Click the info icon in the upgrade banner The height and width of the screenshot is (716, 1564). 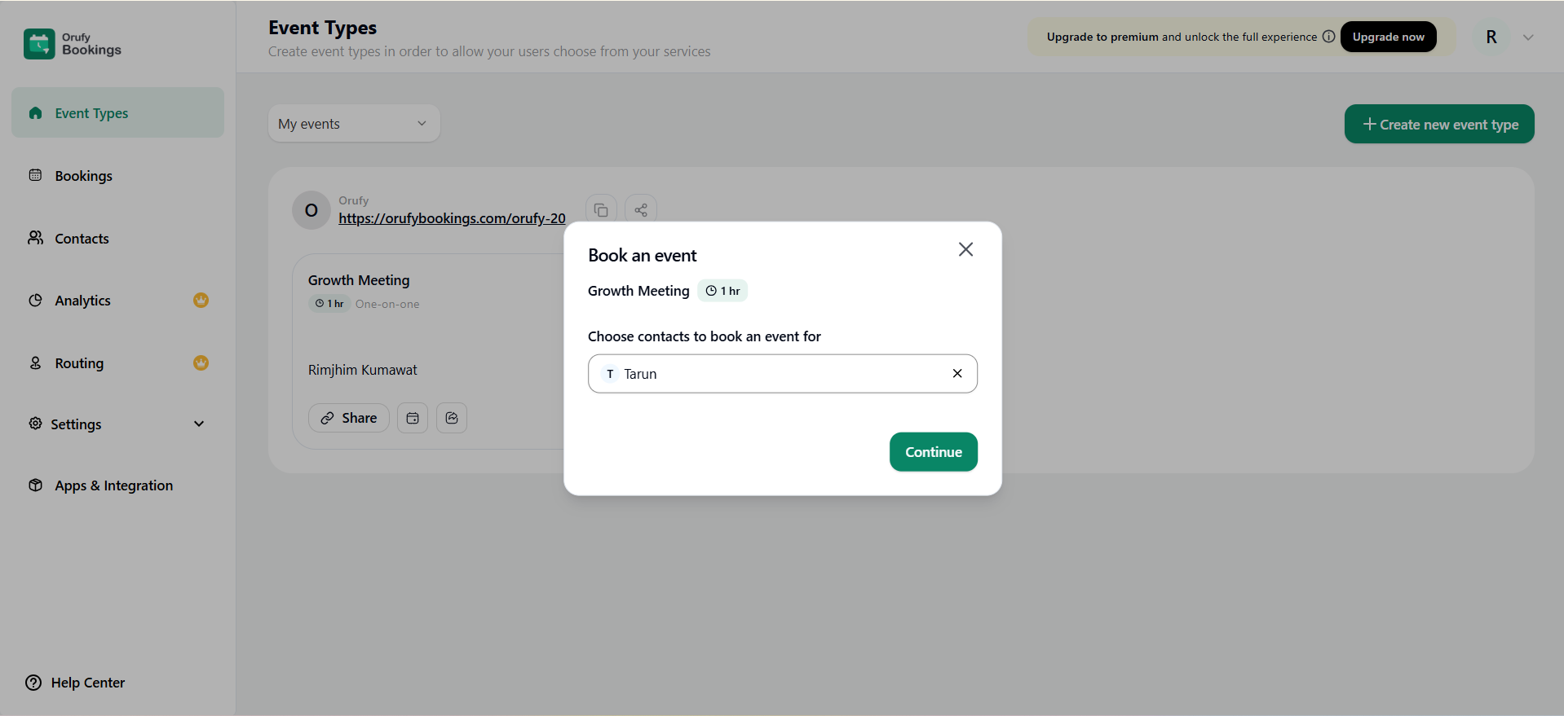(1329, 37)
